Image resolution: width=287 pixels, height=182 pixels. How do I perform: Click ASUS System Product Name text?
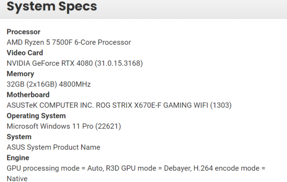pyautogui.click(x=54, y=147)
